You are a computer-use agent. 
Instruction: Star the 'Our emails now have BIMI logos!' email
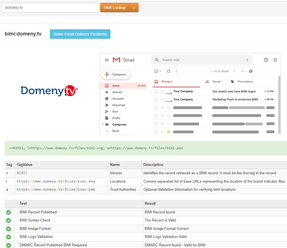(162, 91)
